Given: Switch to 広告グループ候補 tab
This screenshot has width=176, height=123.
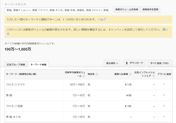Looking at the screenshot, I should coord(16,65).
